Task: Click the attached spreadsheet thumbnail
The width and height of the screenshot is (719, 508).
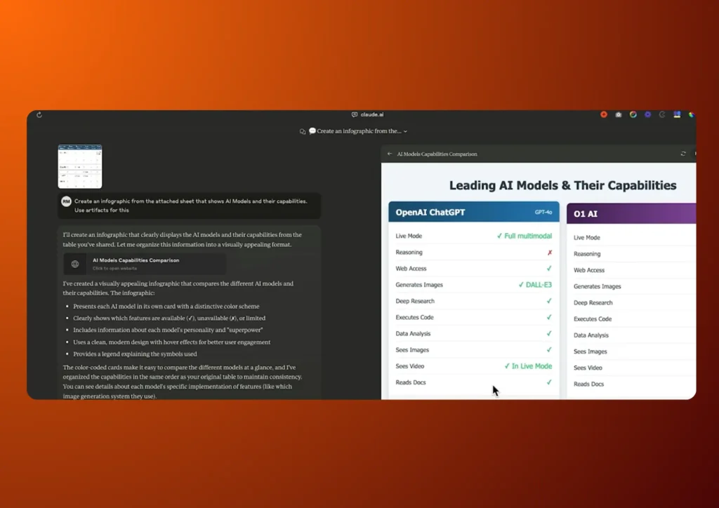Action: coord(79,166)
